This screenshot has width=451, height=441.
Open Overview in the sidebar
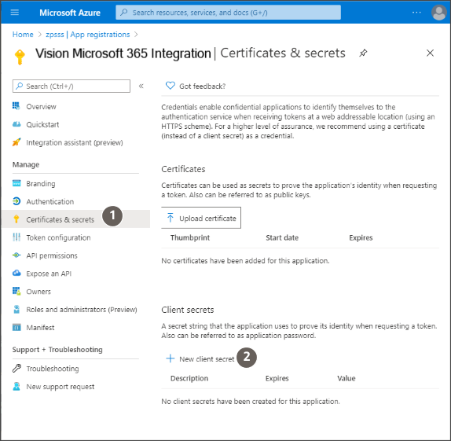pos(41,106)
